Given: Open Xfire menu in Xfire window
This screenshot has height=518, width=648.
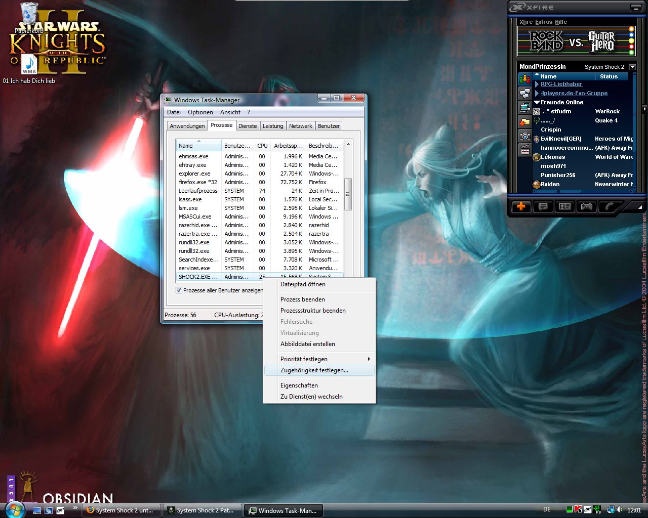Looking at the screenshot, I should 526,22.
